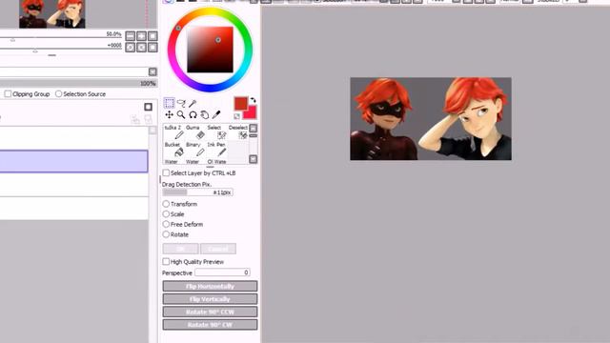This screenshot has height=343, width=610.
Task: Click the red foreground color swatch
Action: tap(240, 104)
